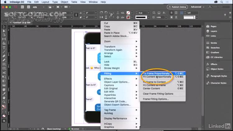Image resolution: width=233 pixels, height=131 pixels.
Task: Click the Flip Vertical icon
Action: click(106, 17)
